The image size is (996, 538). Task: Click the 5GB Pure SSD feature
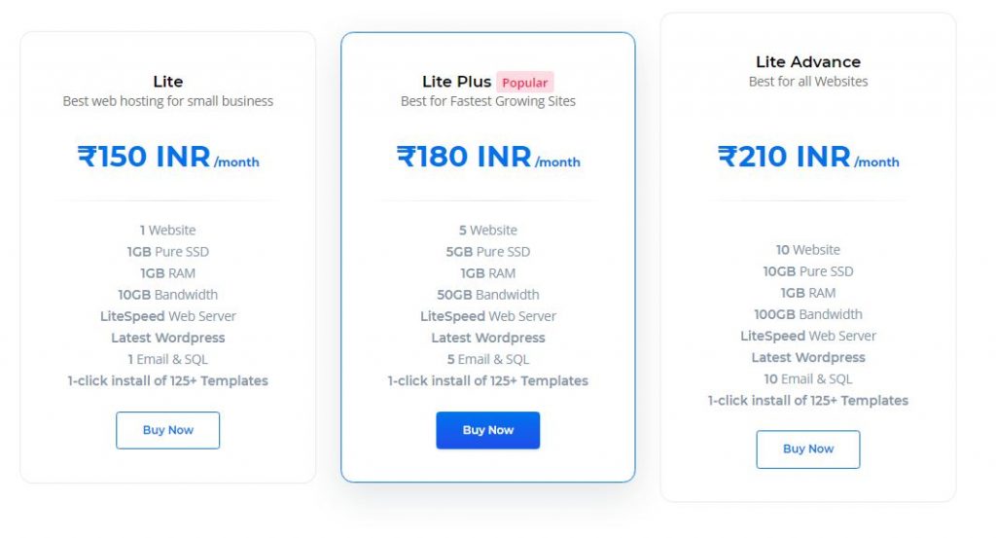(x=488, y=252)
